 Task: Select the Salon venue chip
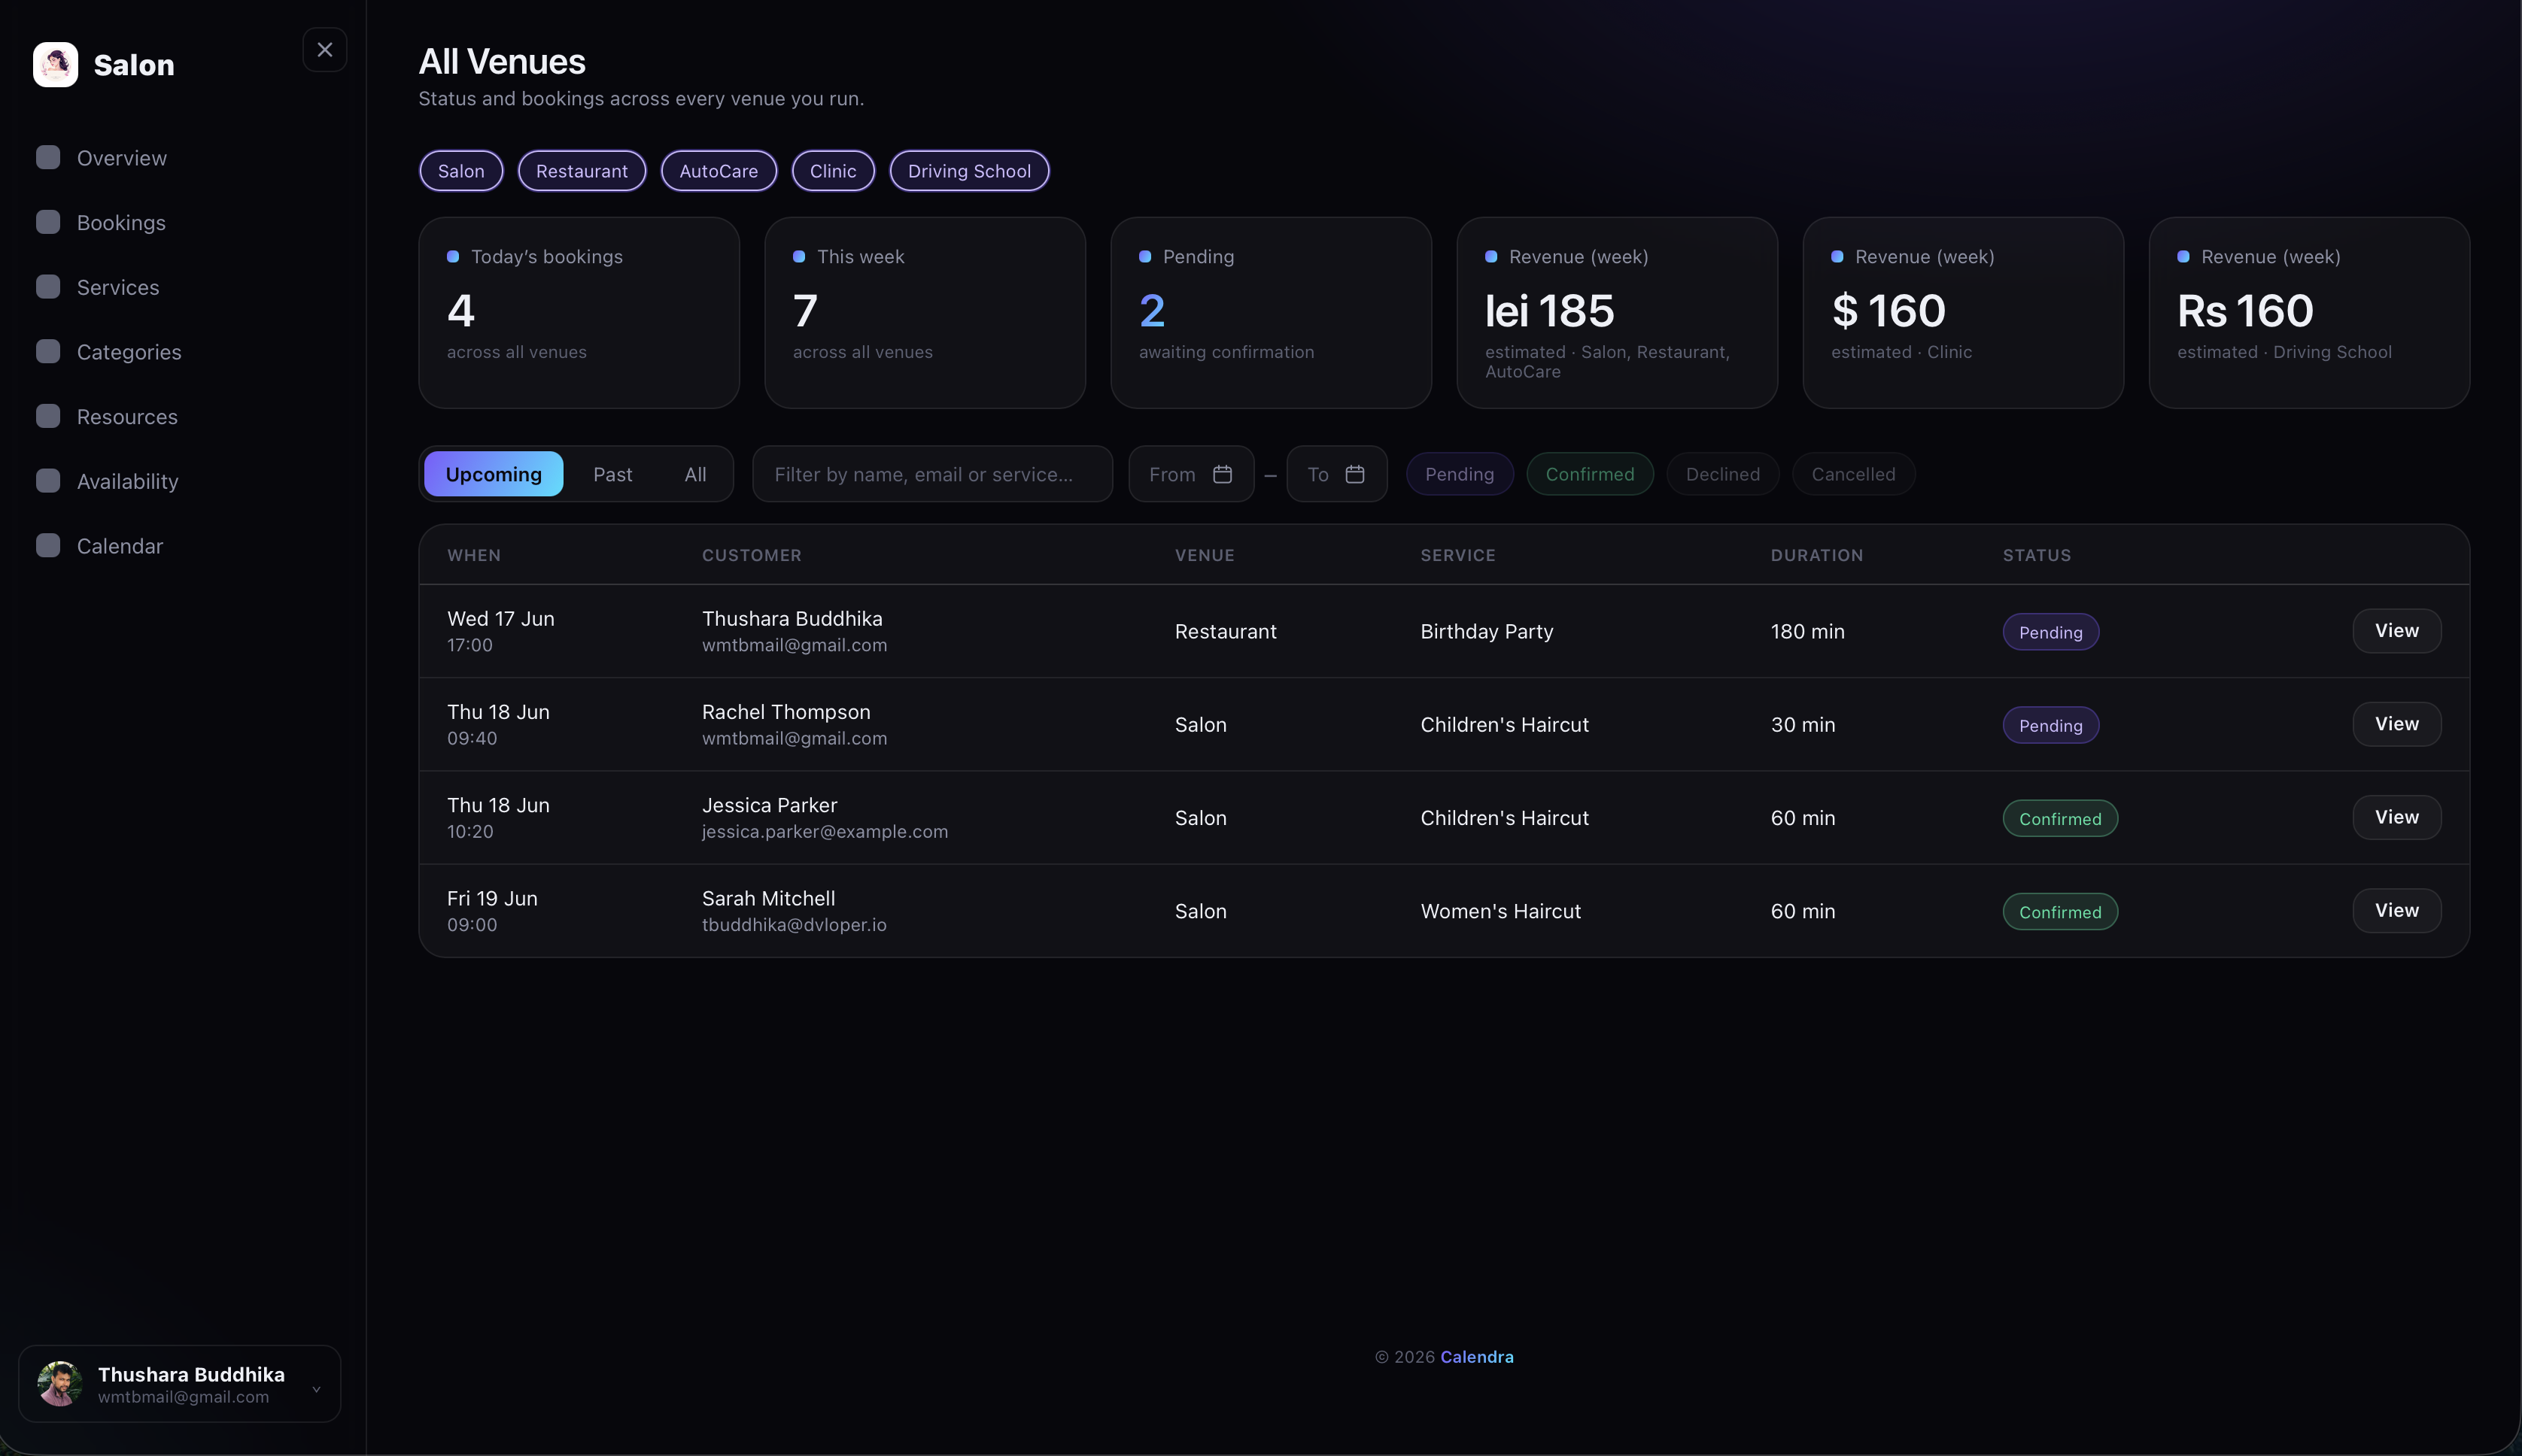(x=461, y=171)
